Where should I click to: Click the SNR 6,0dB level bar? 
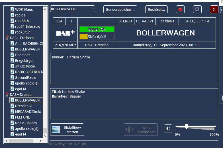tap(97, 37)
